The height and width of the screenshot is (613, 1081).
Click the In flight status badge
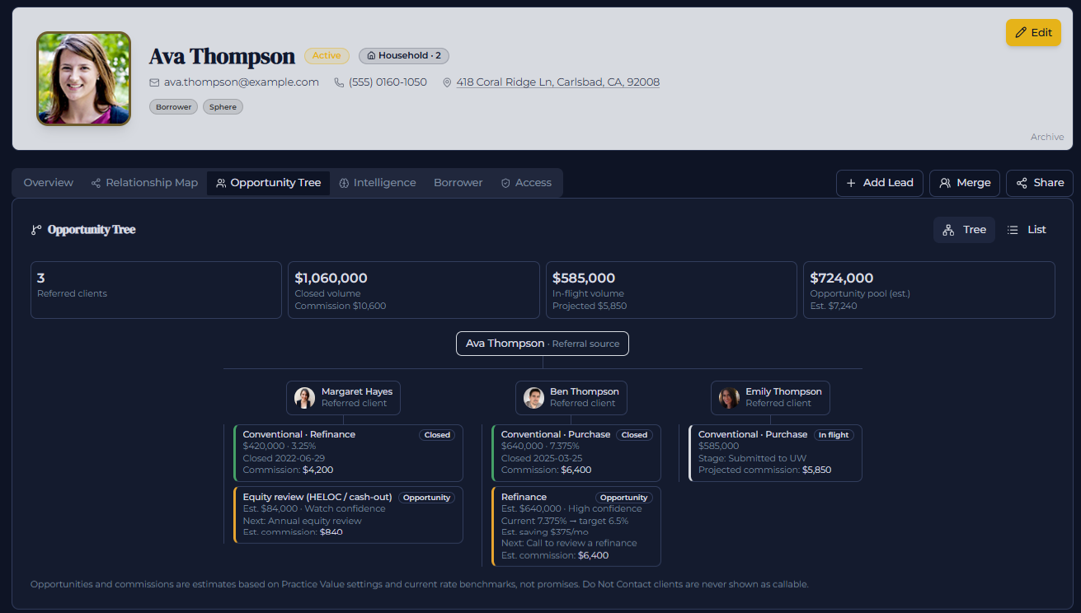point(834,435)
